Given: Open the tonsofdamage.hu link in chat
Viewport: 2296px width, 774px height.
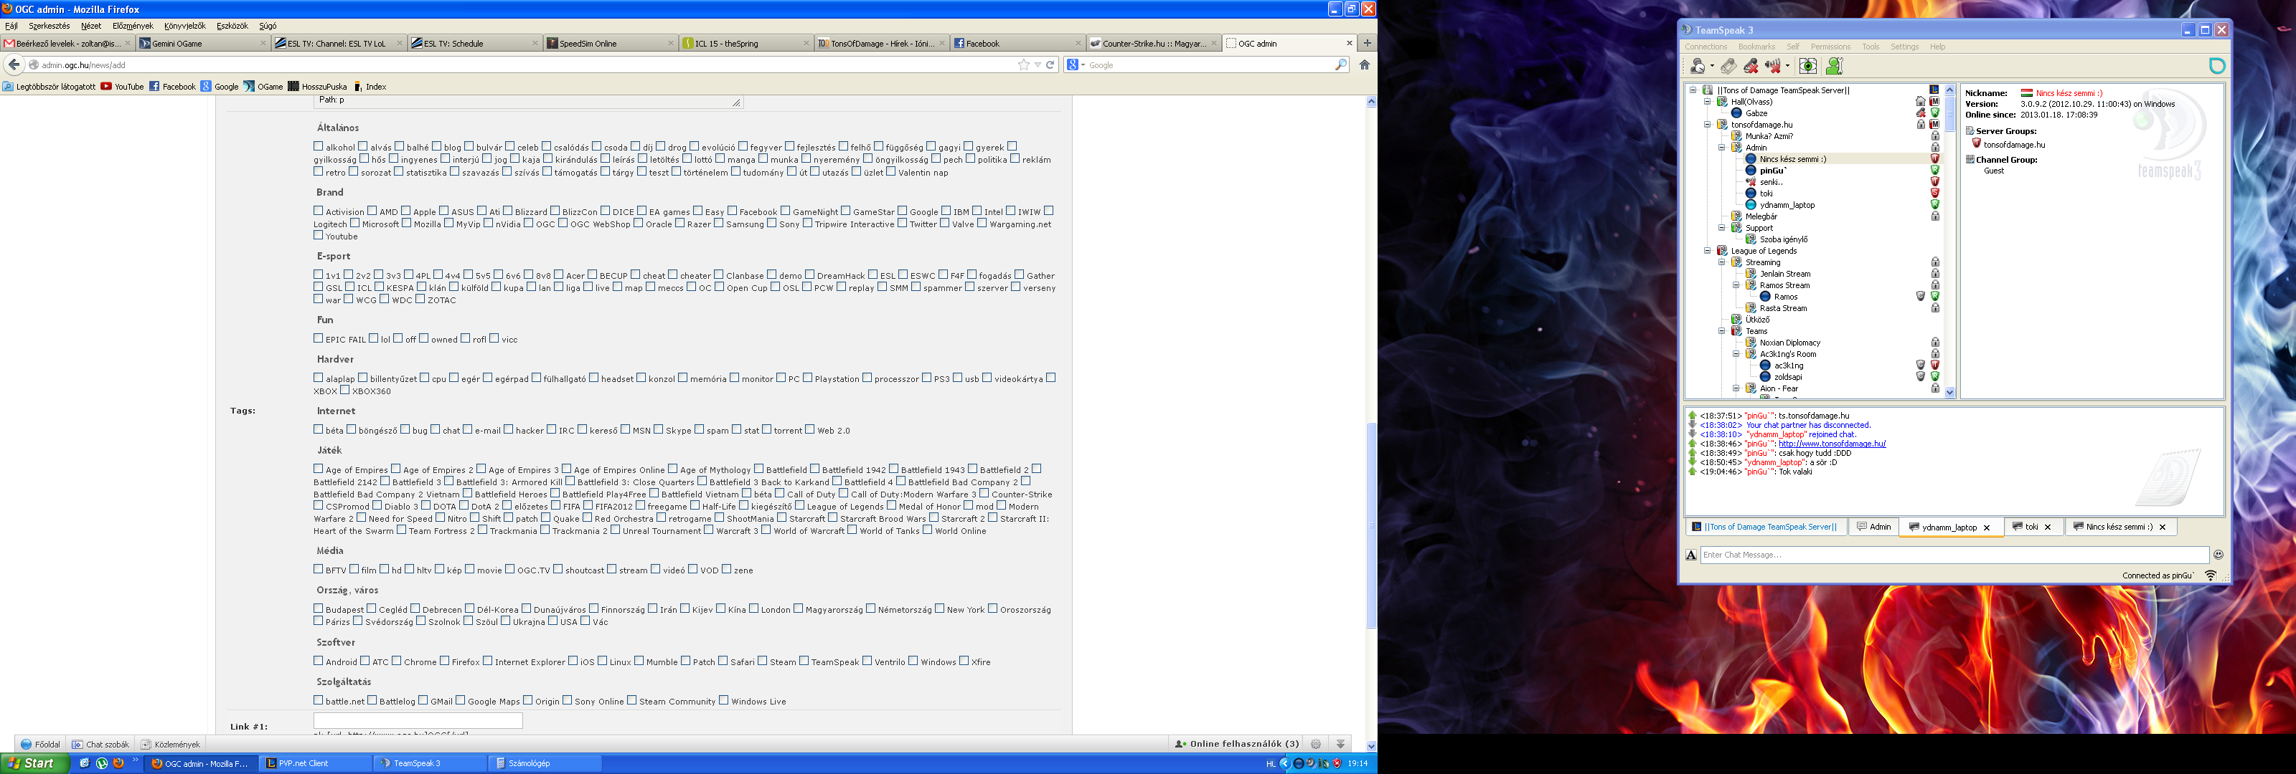Looking at the screenshot, I should [x=1832, y=444].
